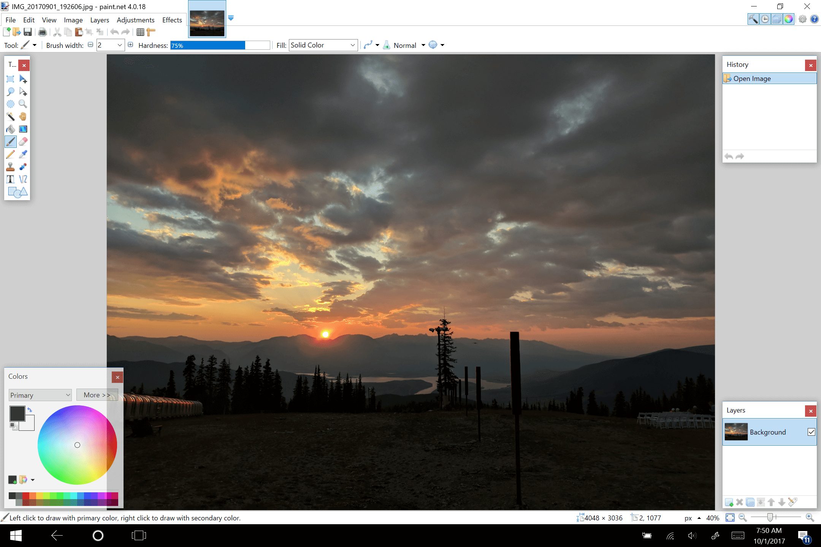Click the More >> button in Colors
Image resolution: width=821 pixels, height=547 pixels.
[97, 395]
